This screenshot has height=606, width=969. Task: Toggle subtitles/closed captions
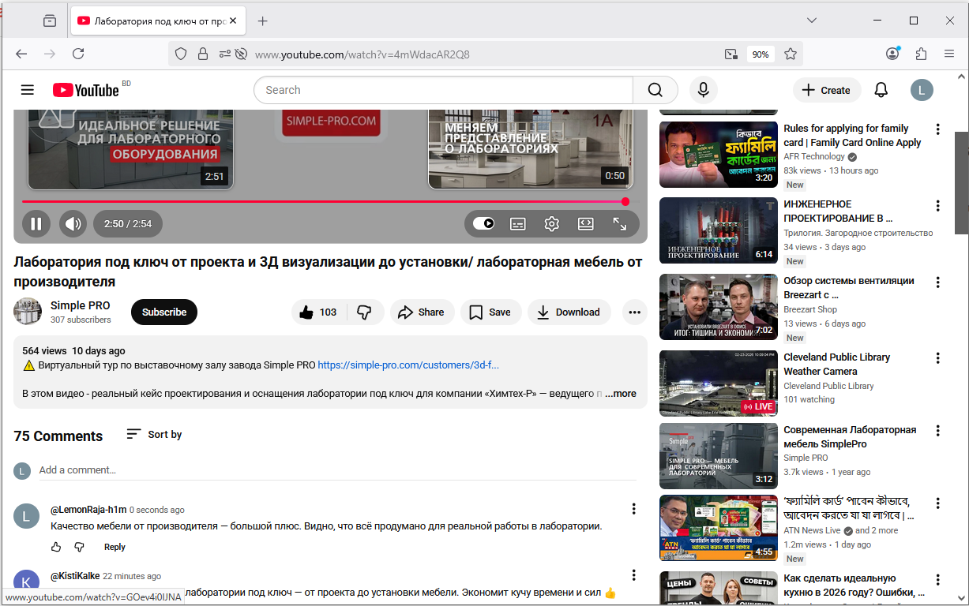518,224
